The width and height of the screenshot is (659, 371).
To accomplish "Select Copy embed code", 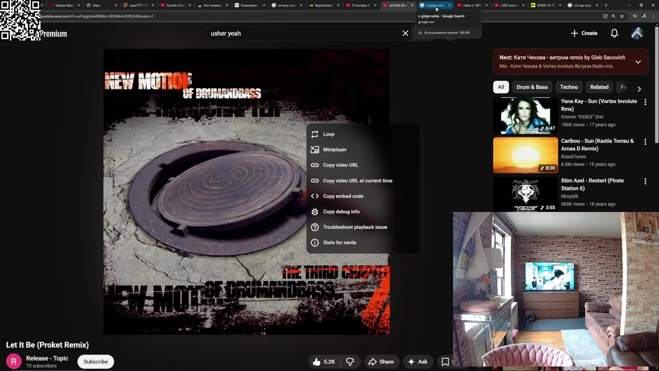I will click(x=362, y=196).
